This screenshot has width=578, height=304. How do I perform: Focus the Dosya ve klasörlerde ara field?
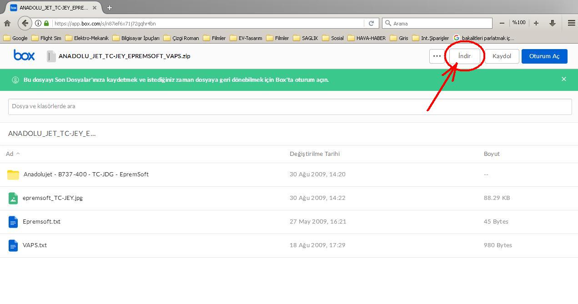coord(289,106)
